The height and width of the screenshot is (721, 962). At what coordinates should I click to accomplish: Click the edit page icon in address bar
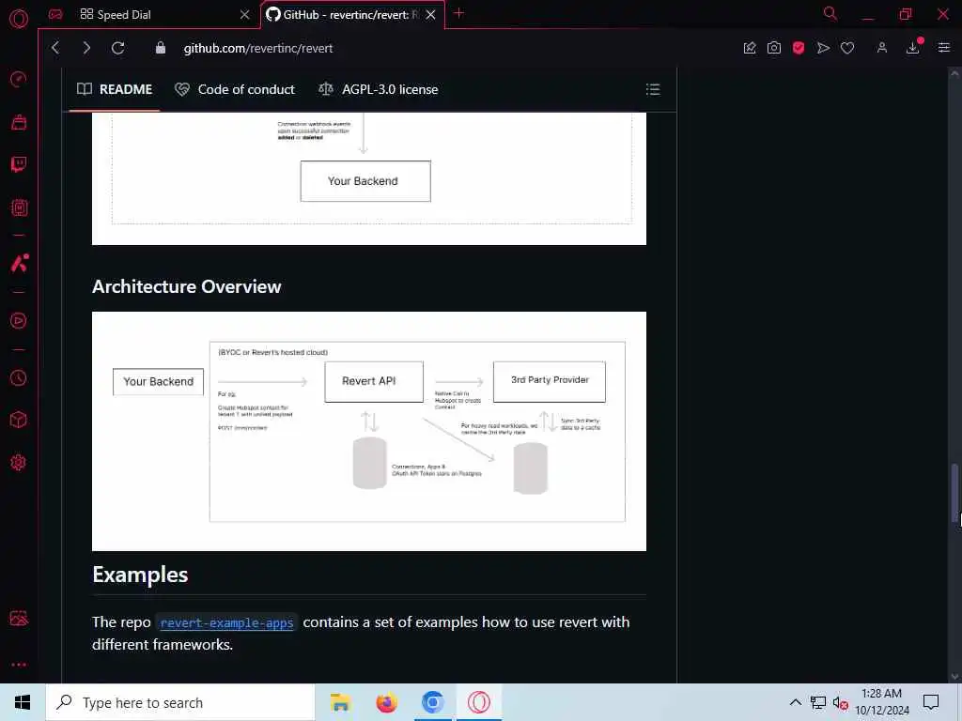tap(749, 48)
